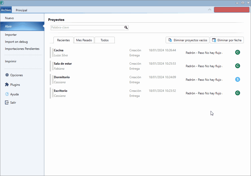Exit the application via the Salir icon
The height and width of the screenshot is (176, 251).
coord(7,103)
